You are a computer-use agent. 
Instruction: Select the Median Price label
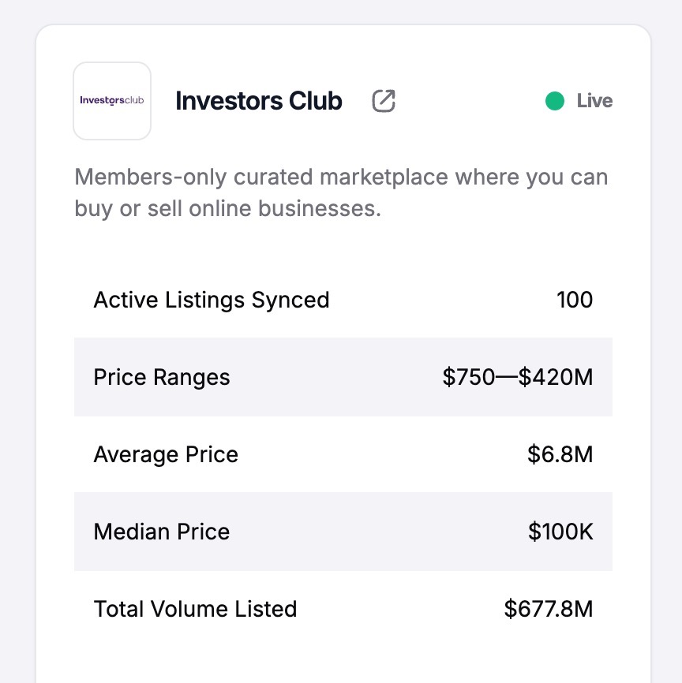point(162,532)
